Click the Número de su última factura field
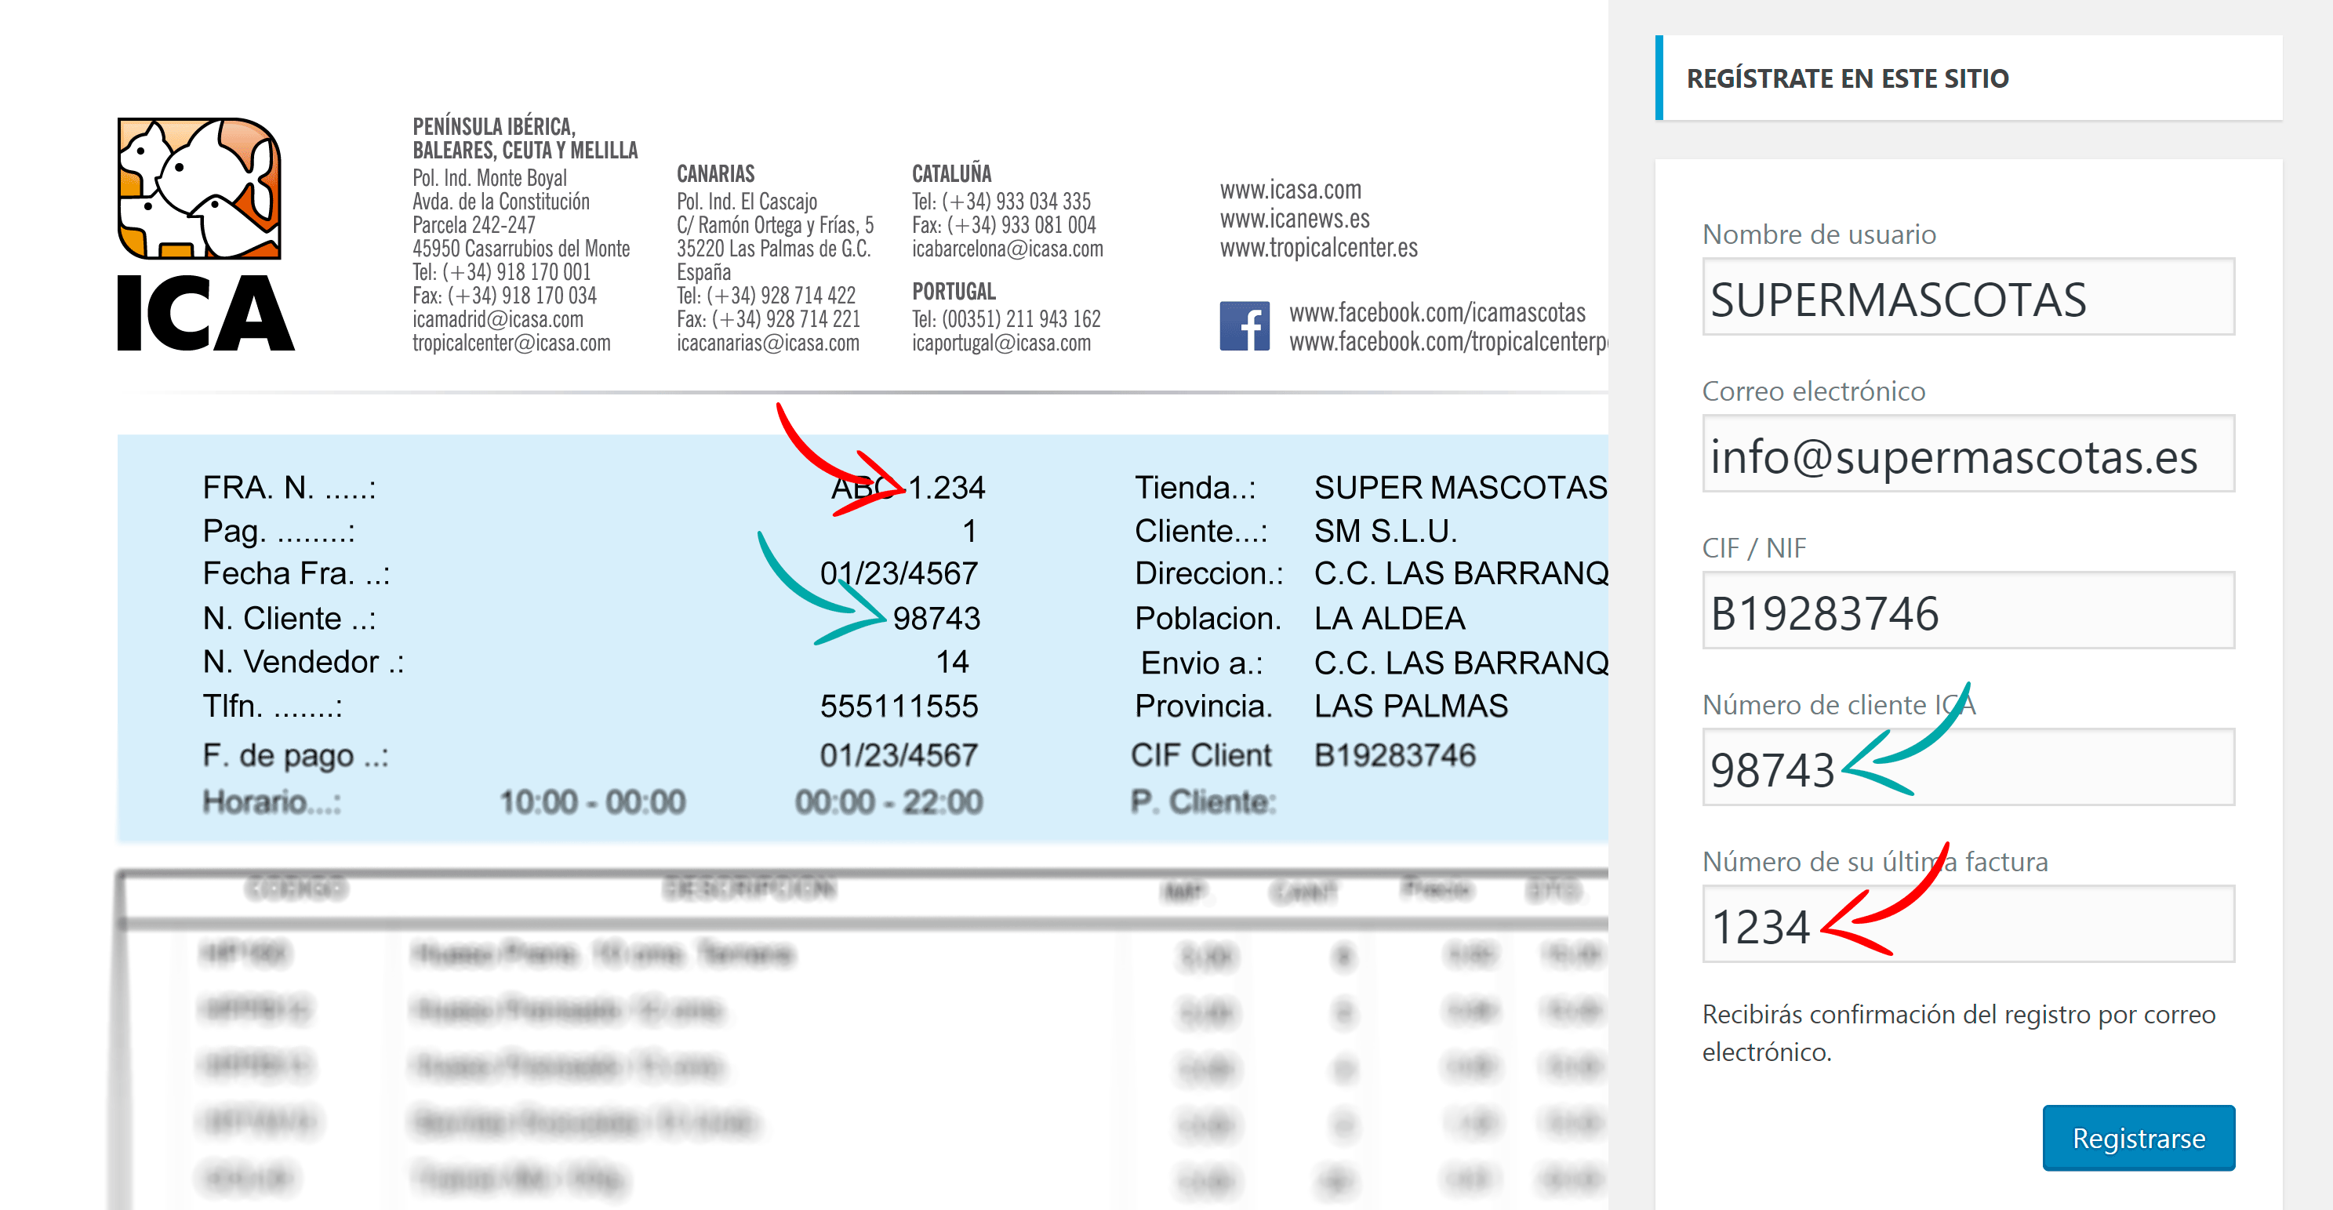 tap(1968, 924)
